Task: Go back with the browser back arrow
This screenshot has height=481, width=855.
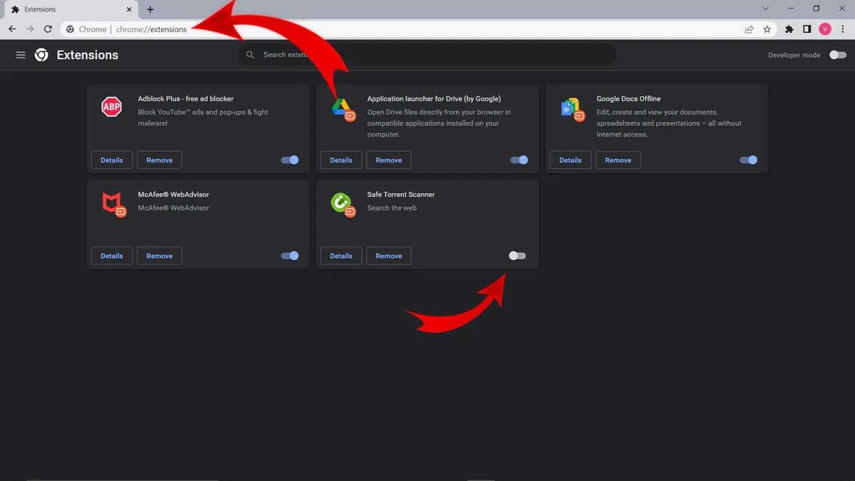Action: (12, 29)
